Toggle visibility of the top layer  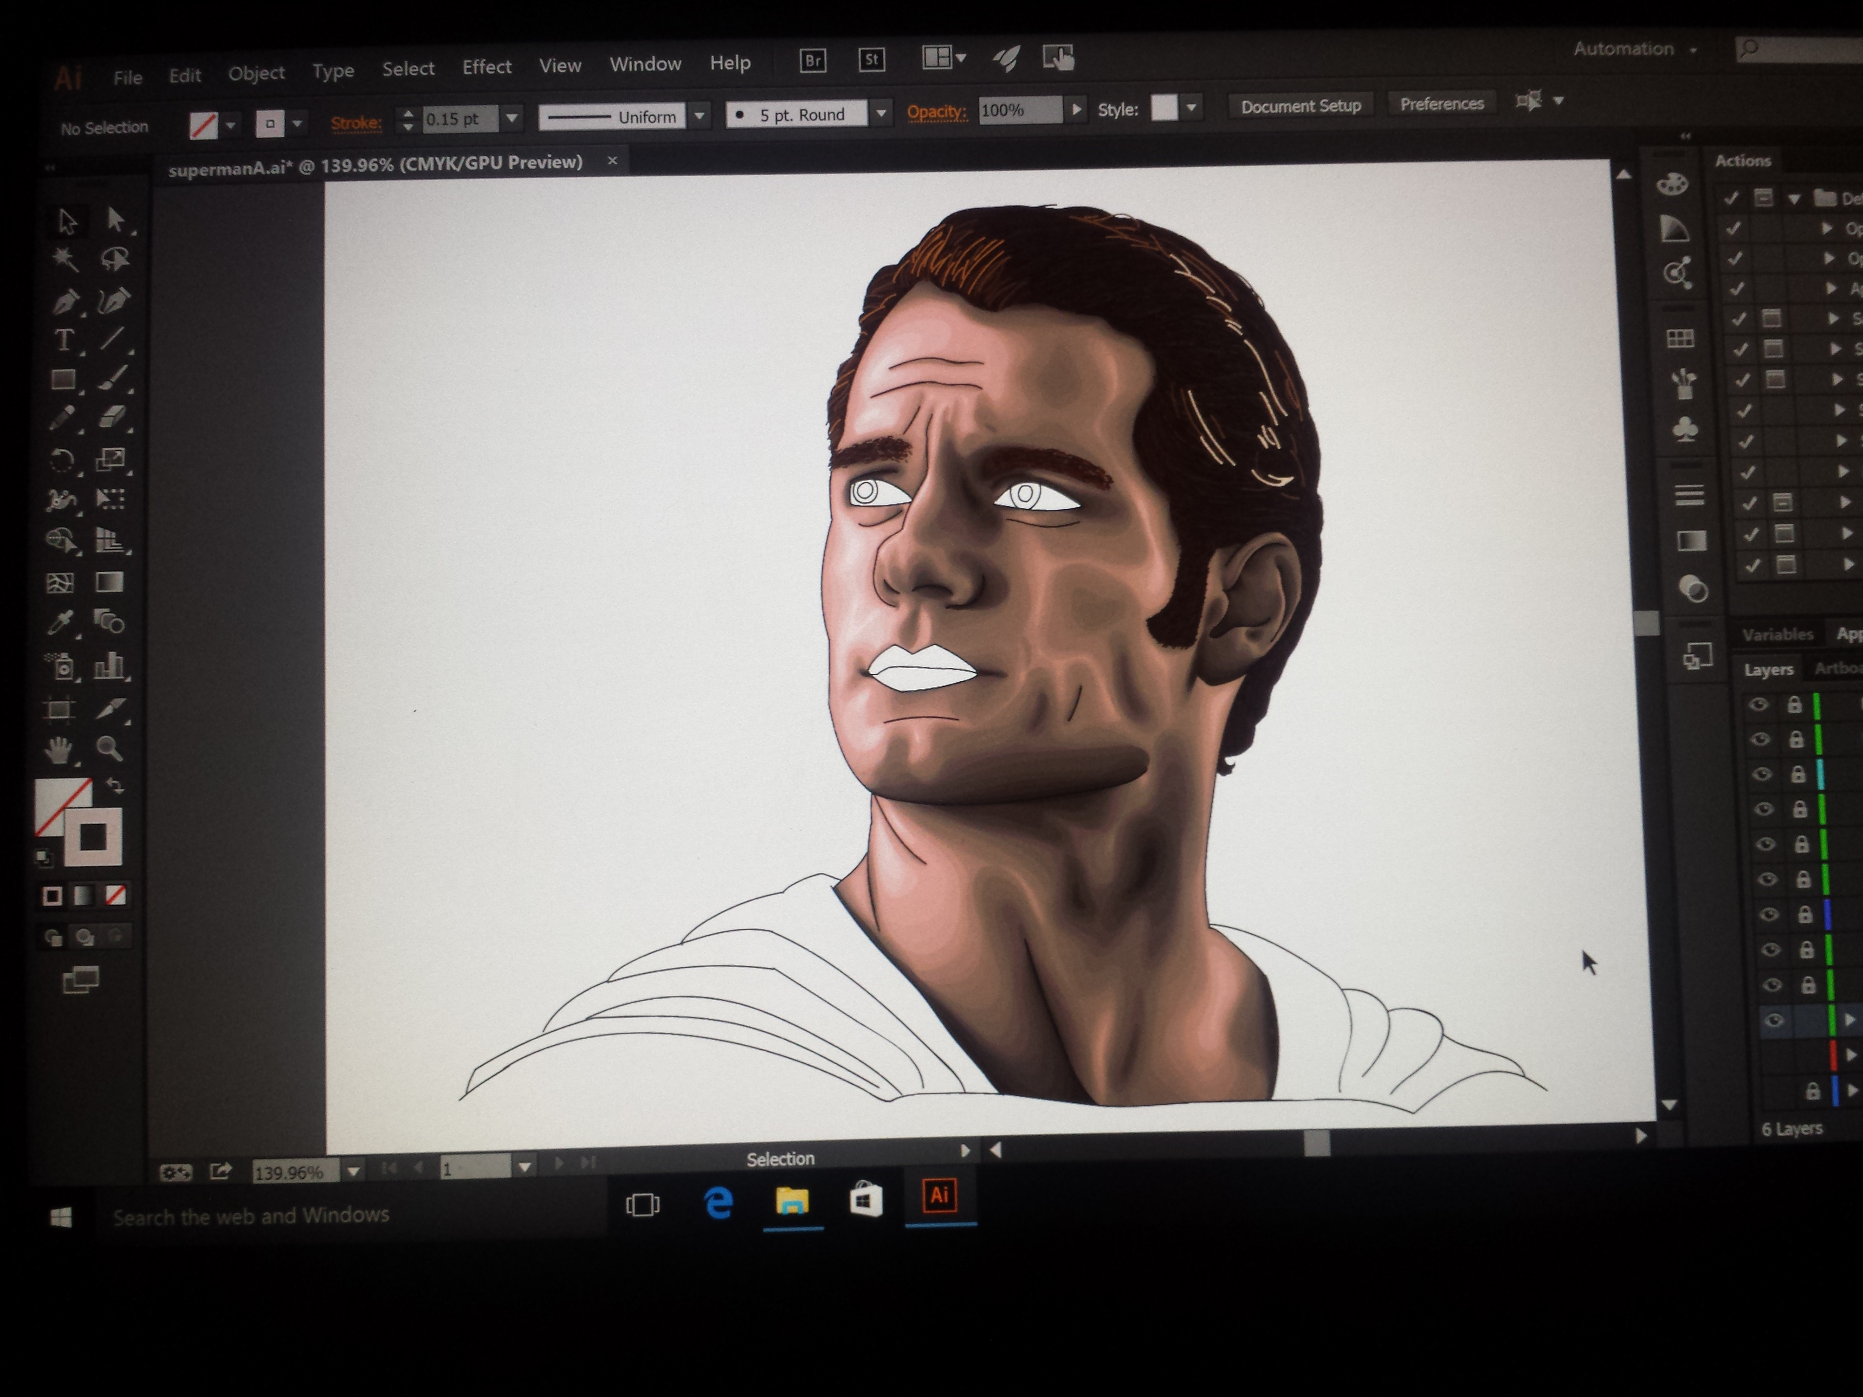[1759, 705]
